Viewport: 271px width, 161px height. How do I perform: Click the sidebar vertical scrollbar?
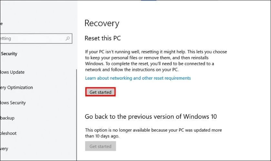pos(76,115)
